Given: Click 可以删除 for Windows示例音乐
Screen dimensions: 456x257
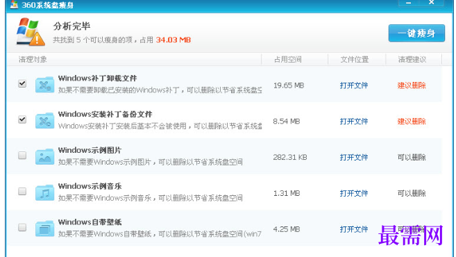Looking at the screenshot, I should point(412,193).
